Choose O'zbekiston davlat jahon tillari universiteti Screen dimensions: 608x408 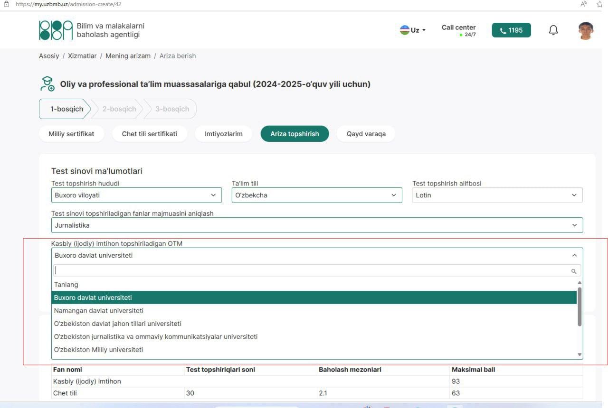[314, 324]
